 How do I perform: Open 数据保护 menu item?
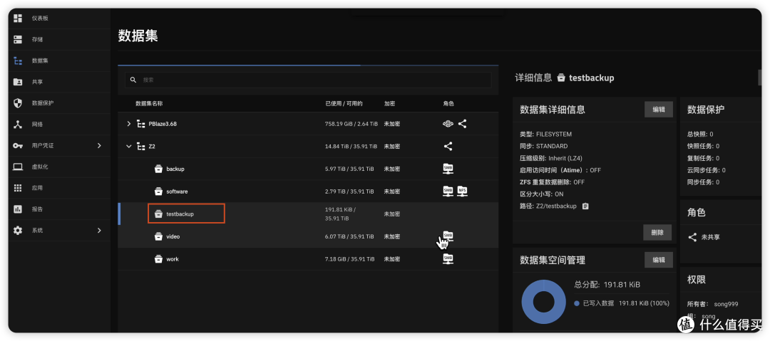pos(59,103)
